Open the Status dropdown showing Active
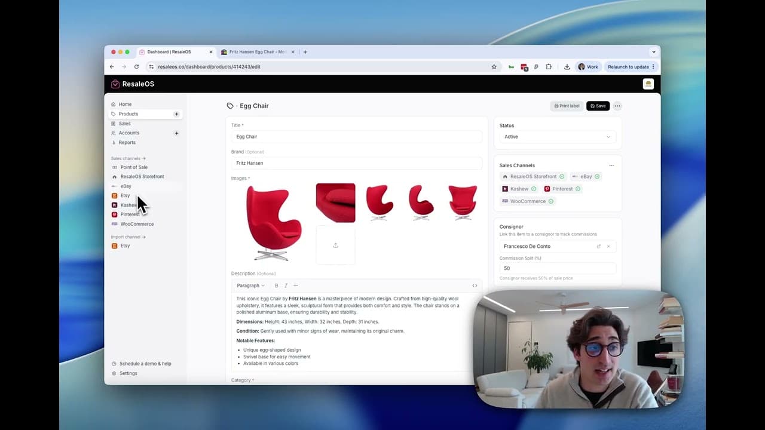Viewport: 765px width, 430px height. click(557, 137)
